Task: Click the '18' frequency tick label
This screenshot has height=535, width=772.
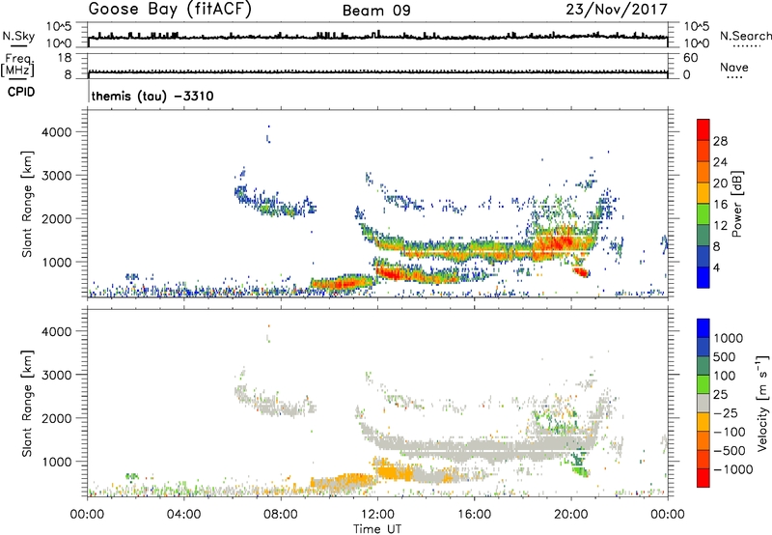Action: coord(65,58)
